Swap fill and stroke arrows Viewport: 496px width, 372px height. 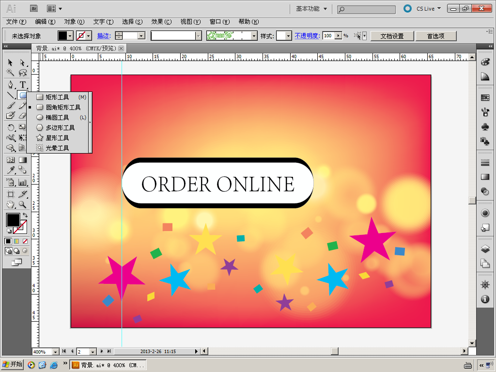(25, 215)
